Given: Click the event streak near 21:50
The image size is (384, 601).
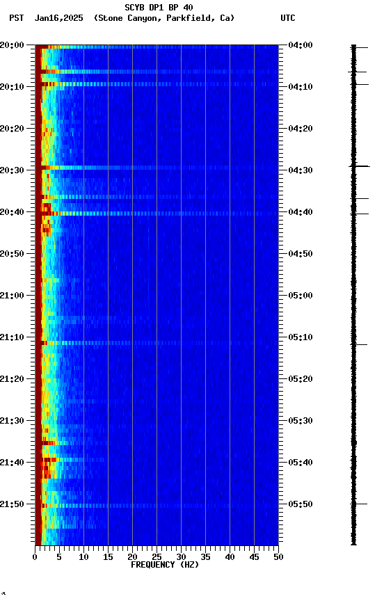Looking at the screenshot, I should (x=157, y=506).
